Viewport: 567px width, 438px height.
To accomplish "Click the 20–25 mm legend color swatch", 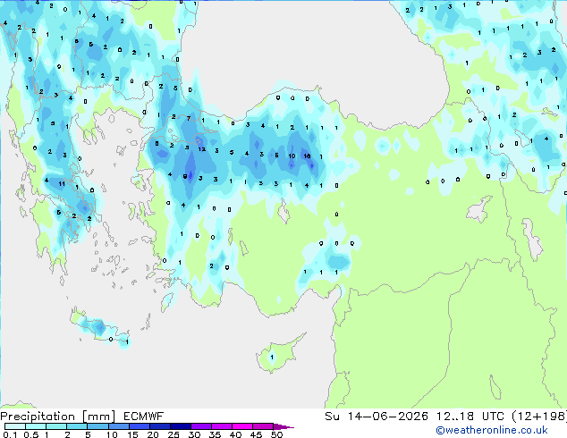I will coord(159,426).
